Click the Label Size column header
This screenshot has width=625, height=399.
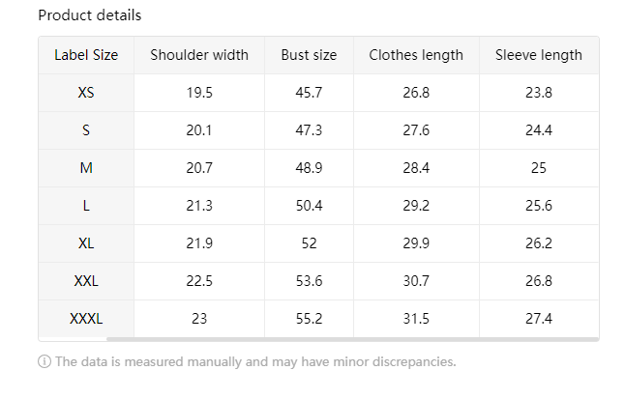[x=86, y=55]
